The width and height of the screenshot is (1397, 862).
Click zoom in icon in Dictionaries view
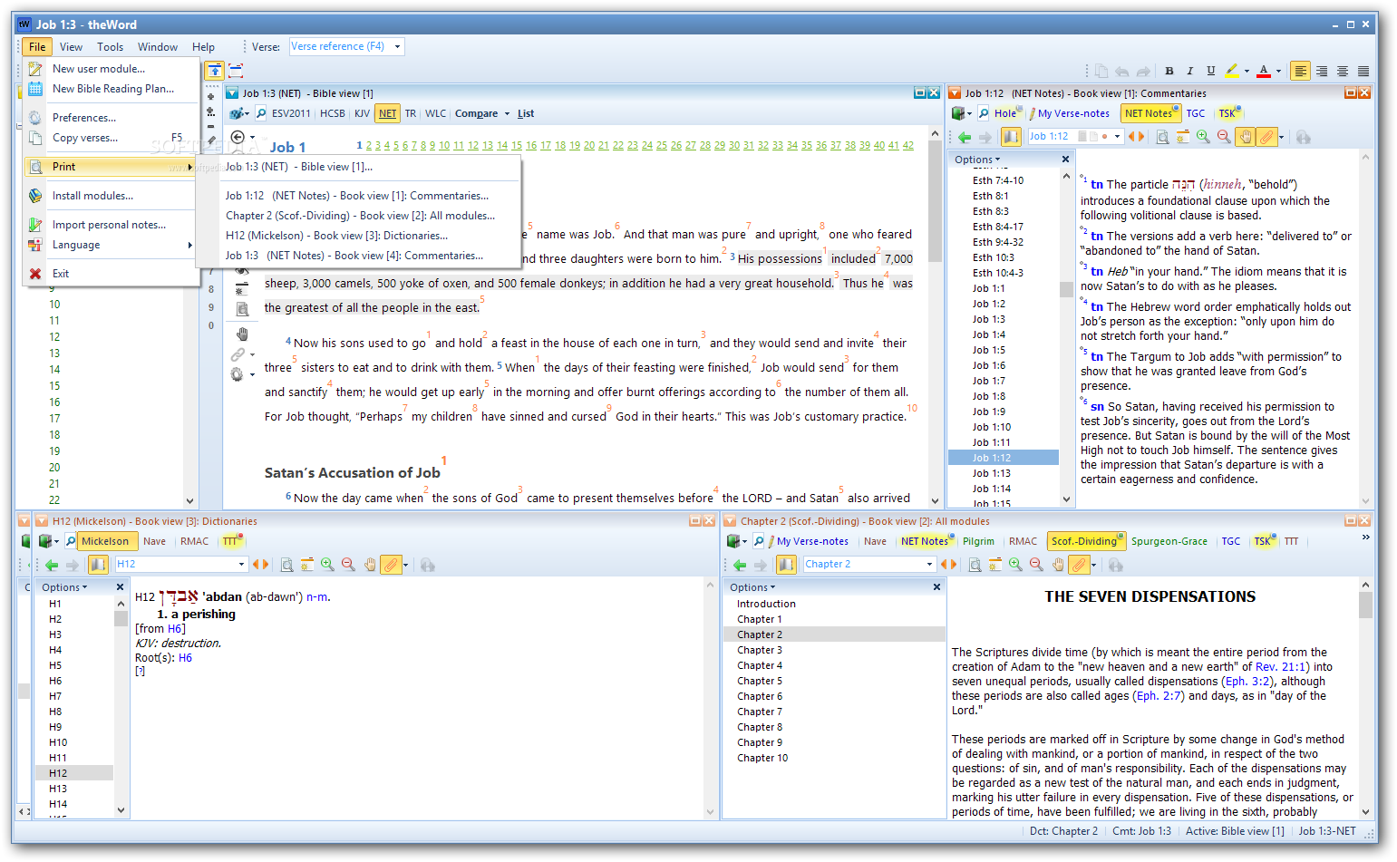(x=327, y=565)
